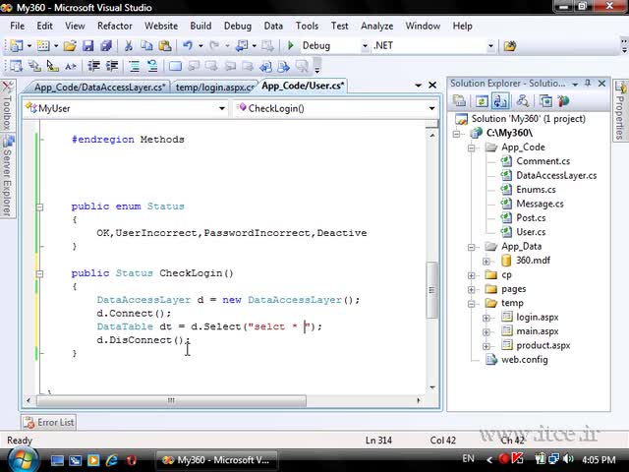Open the Analyze menu
This screenshot has height=472, width=629.
pos(376,26)
